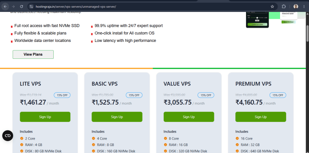
Task: Go back to the previous page
Action: (5, 7)
